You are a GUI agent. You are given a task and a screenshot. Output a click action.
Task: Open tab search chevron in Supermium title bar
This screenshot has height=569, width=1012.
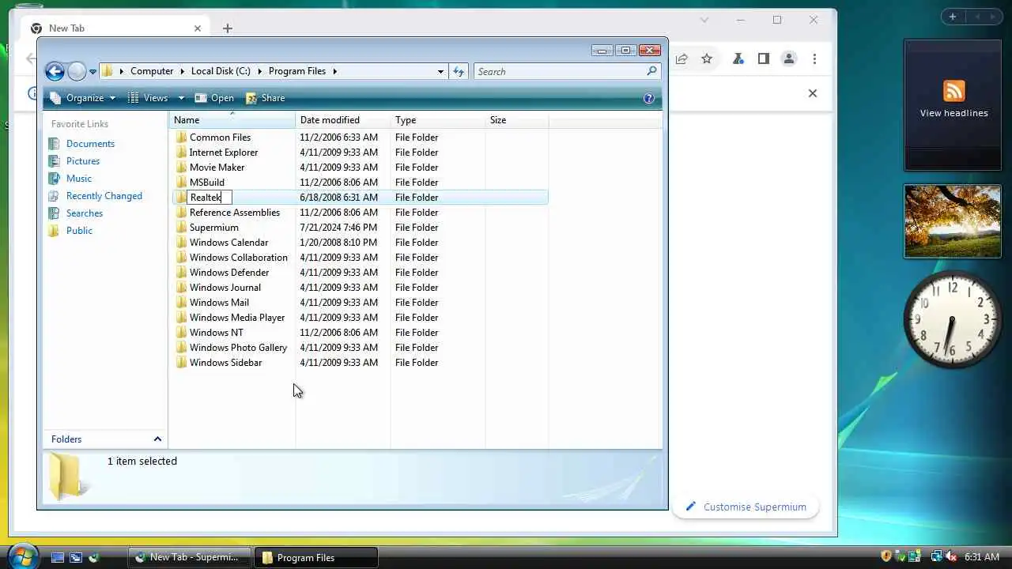[704, 20]
